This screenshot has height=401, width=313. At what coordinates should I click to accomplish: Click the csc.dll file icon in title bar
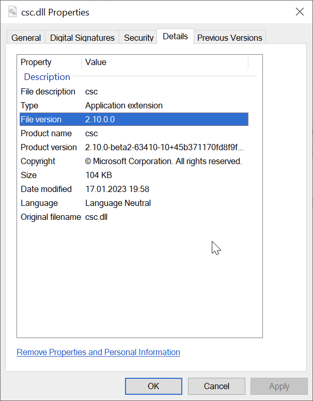click(x=12, y=12)
